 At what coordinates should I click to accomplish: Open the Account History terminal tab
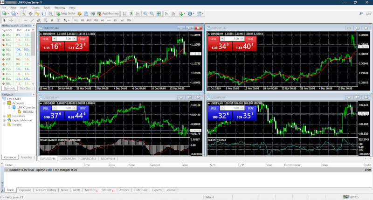click(x=46, y=190)
